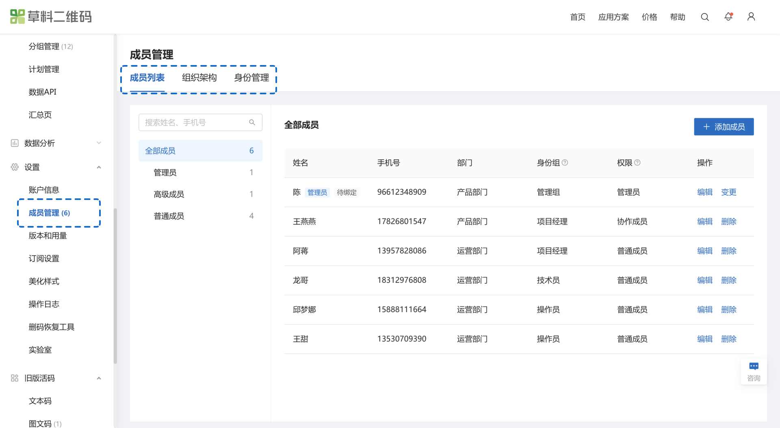780x428 pixels.
Task: Open 版本和用量 in sidebar
Action: [x=48, y=236]
